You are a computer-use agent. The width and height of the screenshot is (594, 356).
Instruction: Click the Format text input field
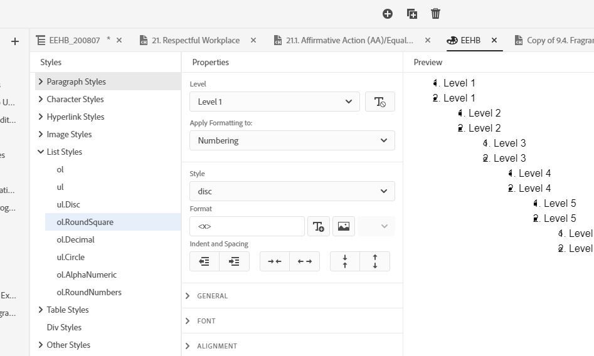(247, 226)
